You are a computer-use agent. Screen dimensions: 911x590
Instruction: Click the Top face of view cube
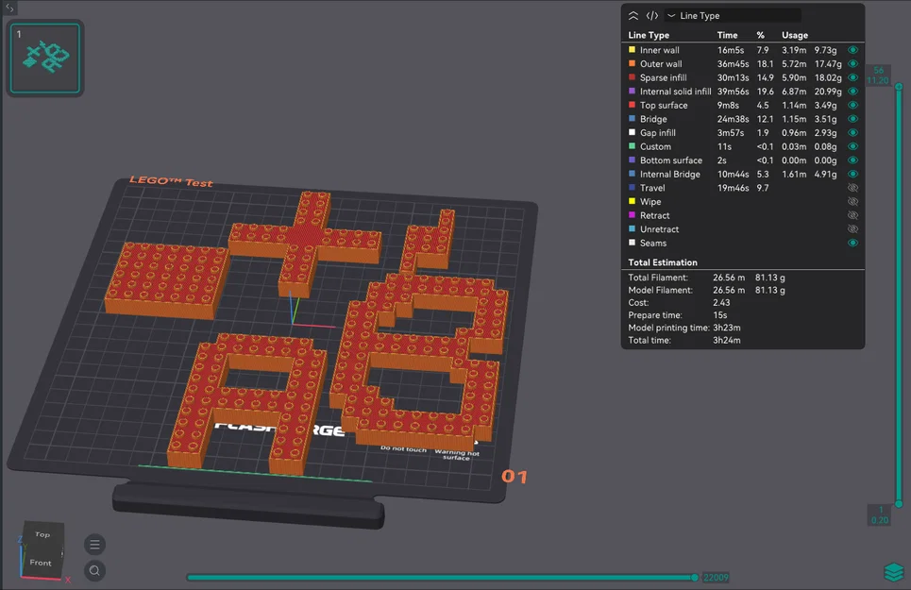[x=42, y=534]
